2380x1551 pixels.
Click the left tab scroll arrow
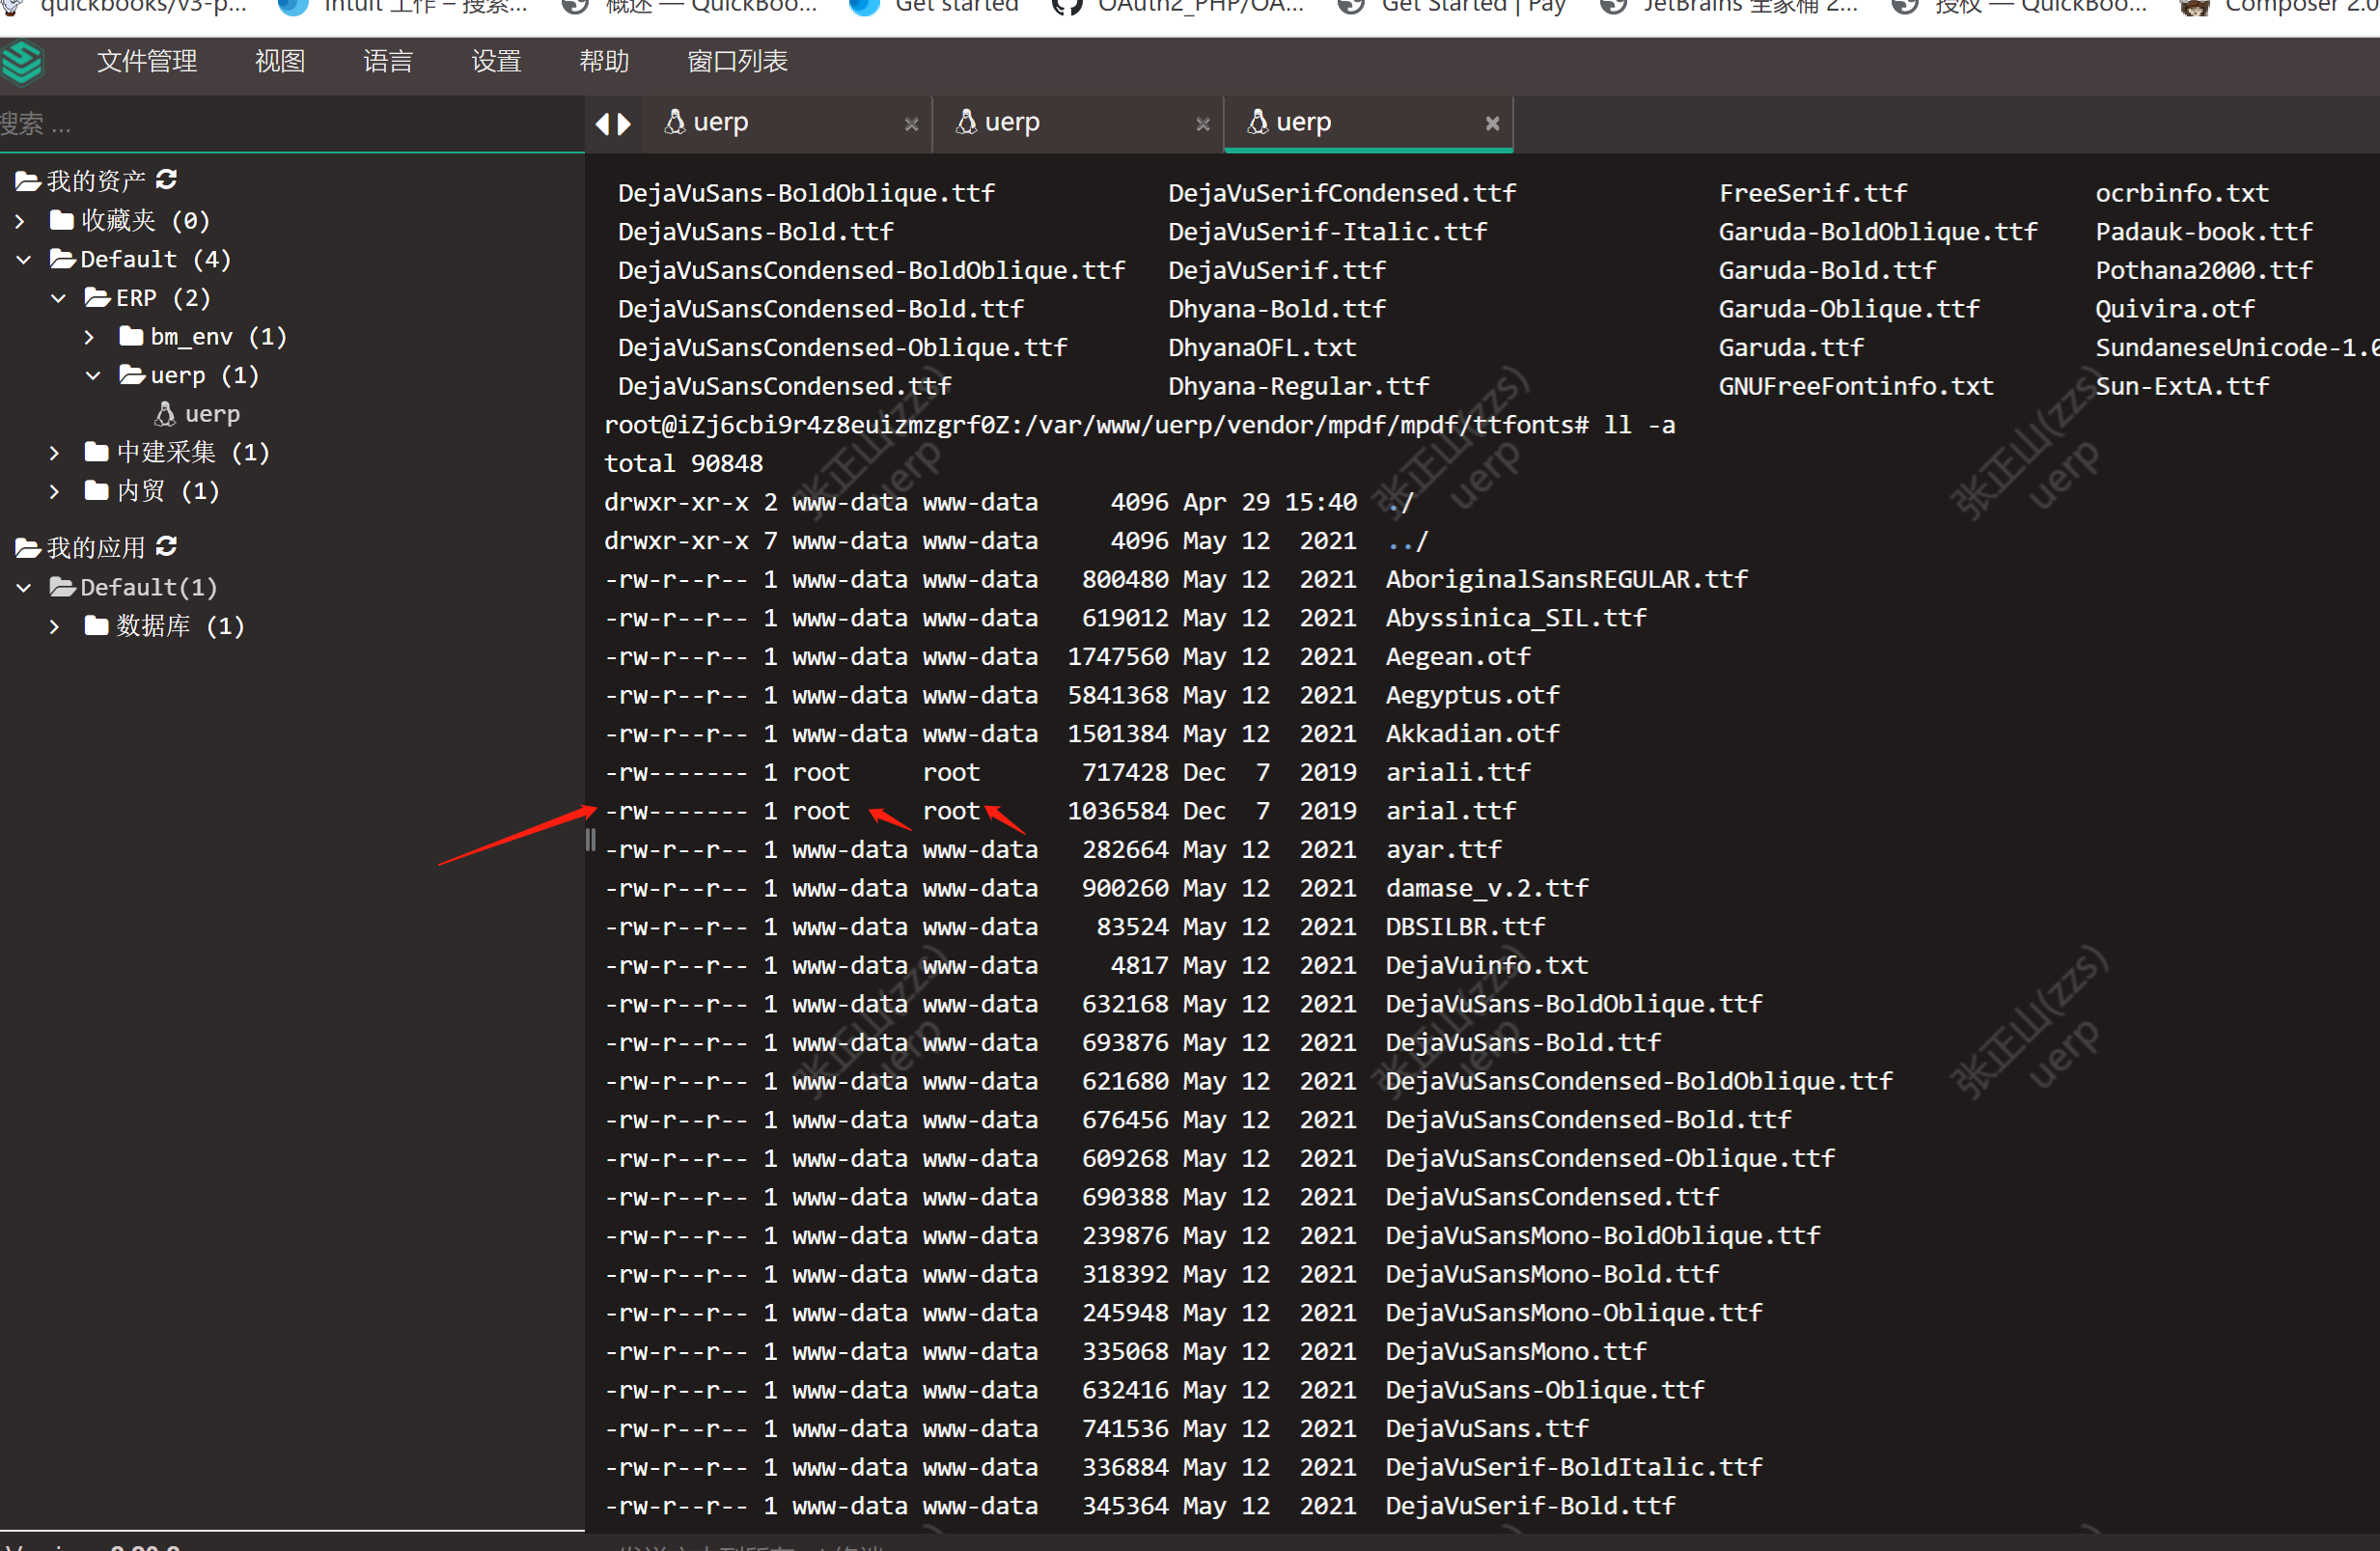click(x=602, y=124)
